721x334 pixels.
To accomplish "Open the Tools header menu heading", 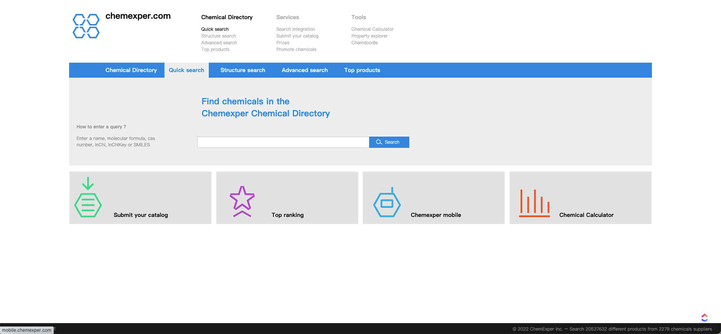I will tap(359, 17).
